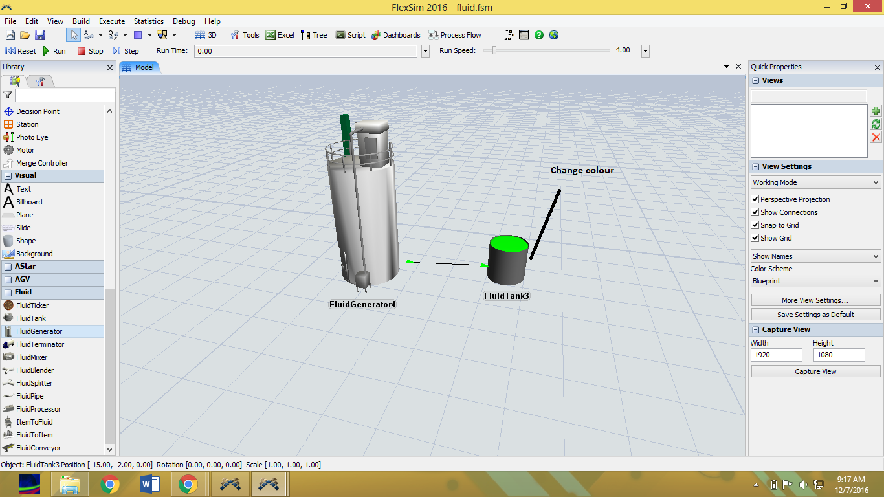Open Process Flow tool

(x=455, y=35)
